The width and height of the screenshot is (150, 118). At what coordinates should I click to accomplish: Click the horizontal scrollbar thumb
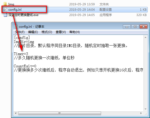[x=60, y=113]
